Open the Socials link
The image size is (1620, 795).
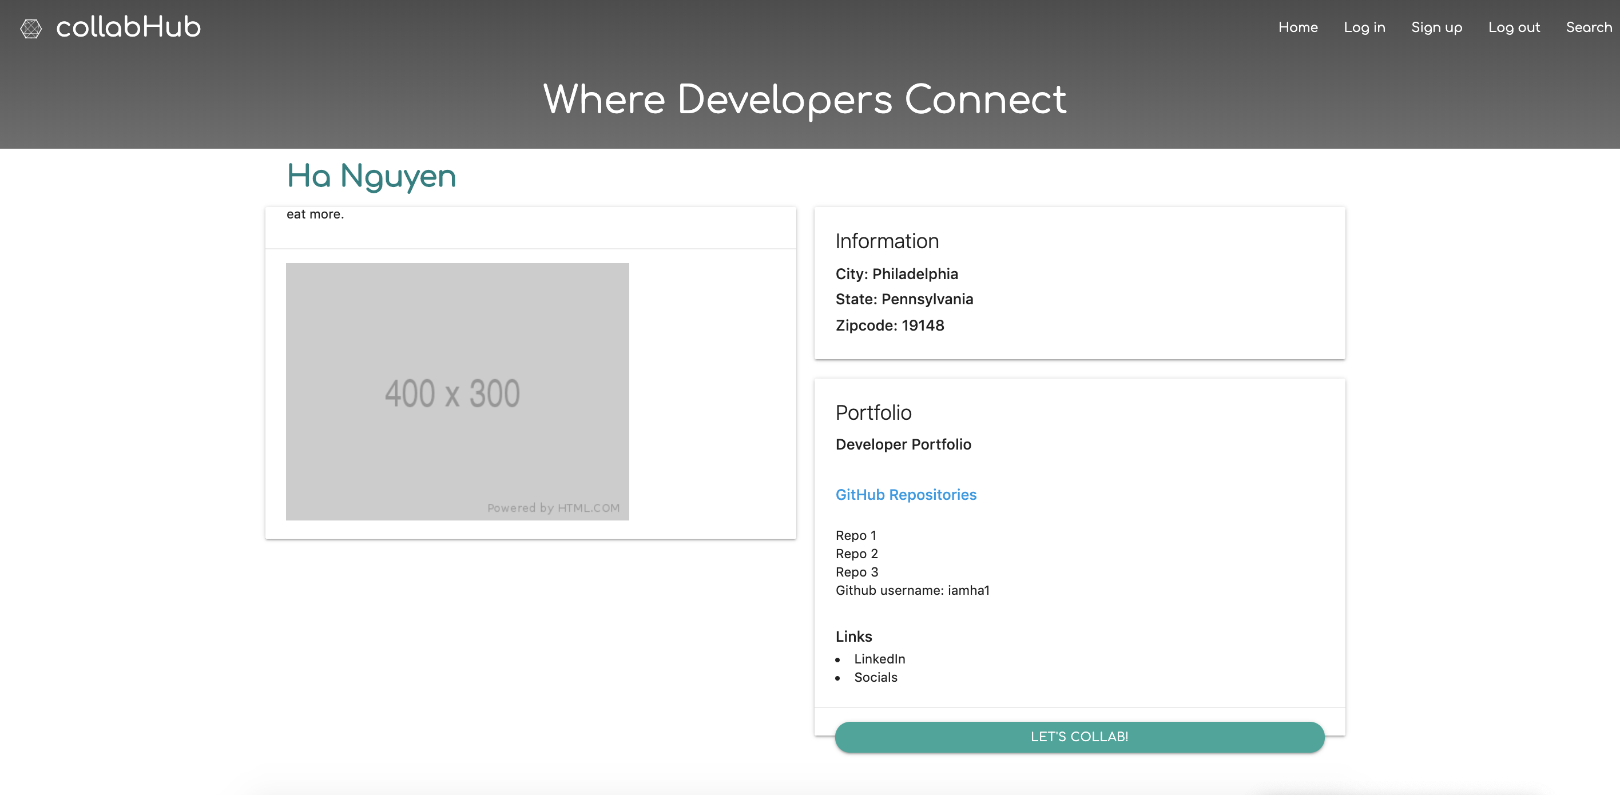pos(875,677)
